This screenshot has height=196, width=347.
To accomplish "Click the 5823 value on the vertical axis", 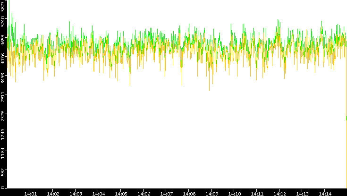I will (2, 6).
